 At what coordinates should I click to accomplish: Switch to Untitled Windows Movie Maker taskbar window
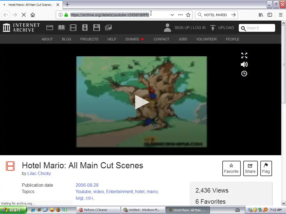(x=143, y=210)
